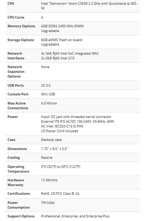Click the Desktop case value
162x221 pixels.
51,140
